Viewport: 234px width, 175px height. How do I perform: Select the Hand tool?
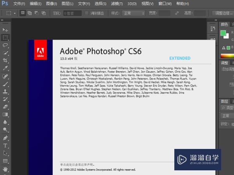tap(5, 169)
